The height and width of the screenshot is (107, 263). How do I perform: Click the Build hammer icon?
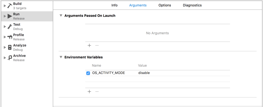(10, 6)
